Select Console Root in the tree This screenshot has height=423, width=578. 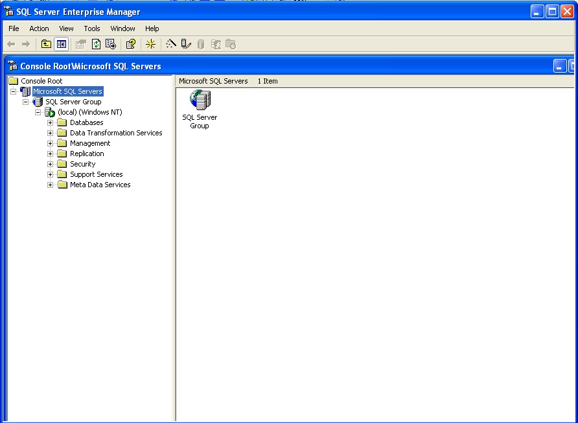point(41,81)
